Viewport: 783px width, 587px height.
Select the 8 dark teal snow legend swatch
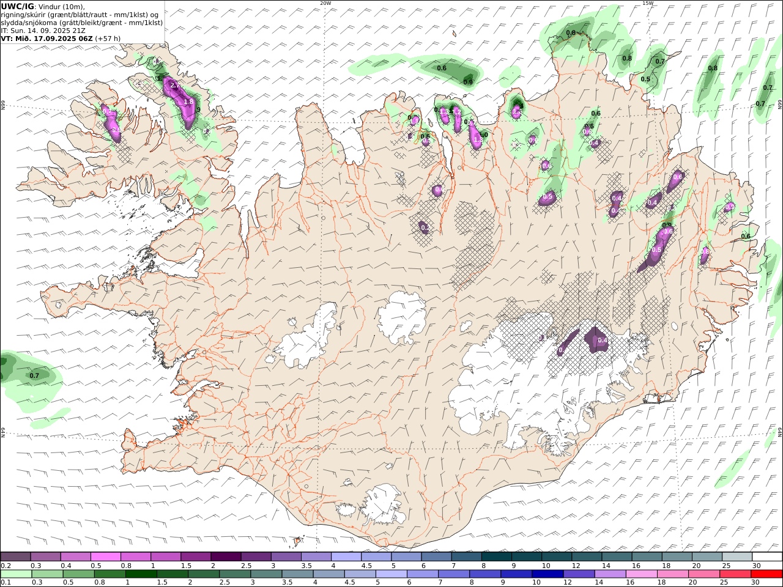pyautogui.click(x=496, y=556)
